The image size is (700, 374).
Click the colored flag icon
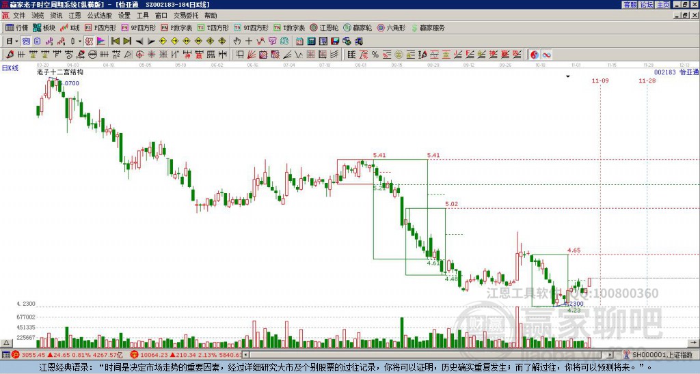pos(101,42)
